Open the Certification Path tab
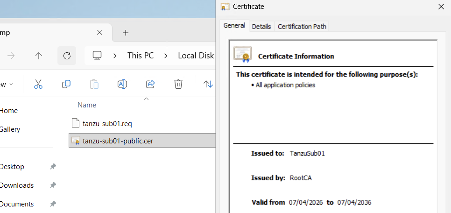This screenshot has height=213, width=451. point(302,27)
